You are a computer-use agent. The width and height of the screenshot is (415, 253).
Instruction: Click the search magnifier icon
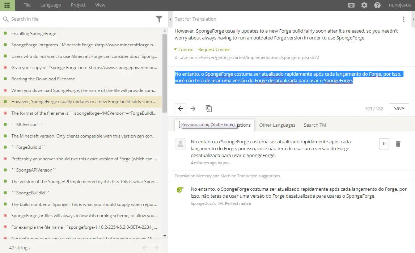coord(5,19)
